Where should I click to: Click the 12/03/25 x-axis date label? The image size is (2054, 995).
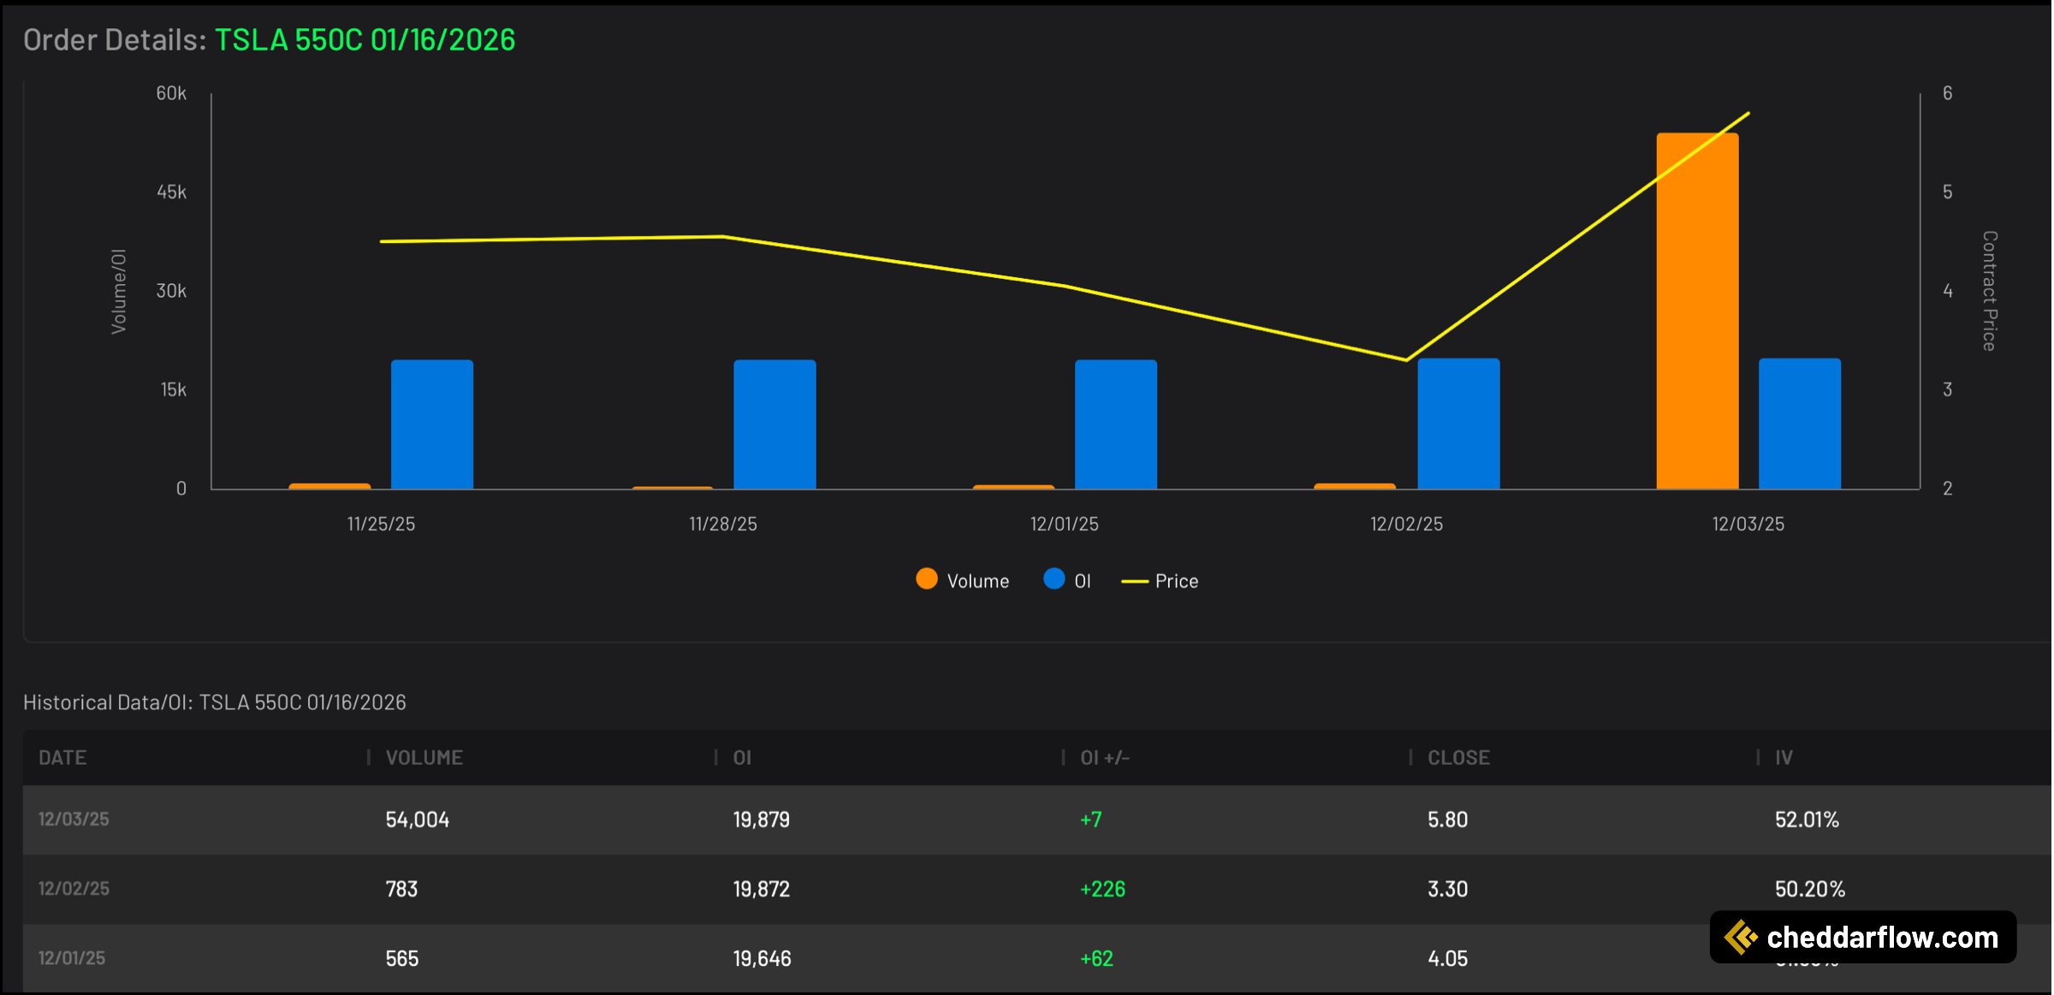[x=1748, y=524]
